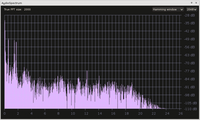
Task: Click the 24 frequency axis label
Action: click(167, 113)
